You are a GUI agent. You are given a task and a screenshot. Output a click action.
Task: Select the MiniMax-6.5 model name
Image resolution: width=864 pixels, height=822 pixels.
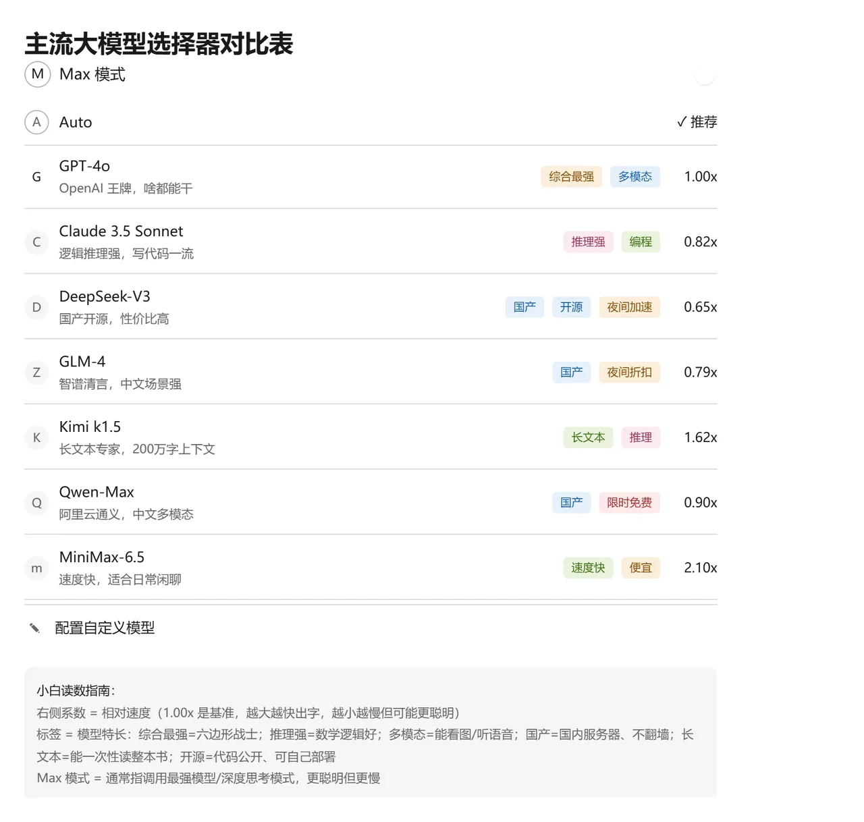102,557
